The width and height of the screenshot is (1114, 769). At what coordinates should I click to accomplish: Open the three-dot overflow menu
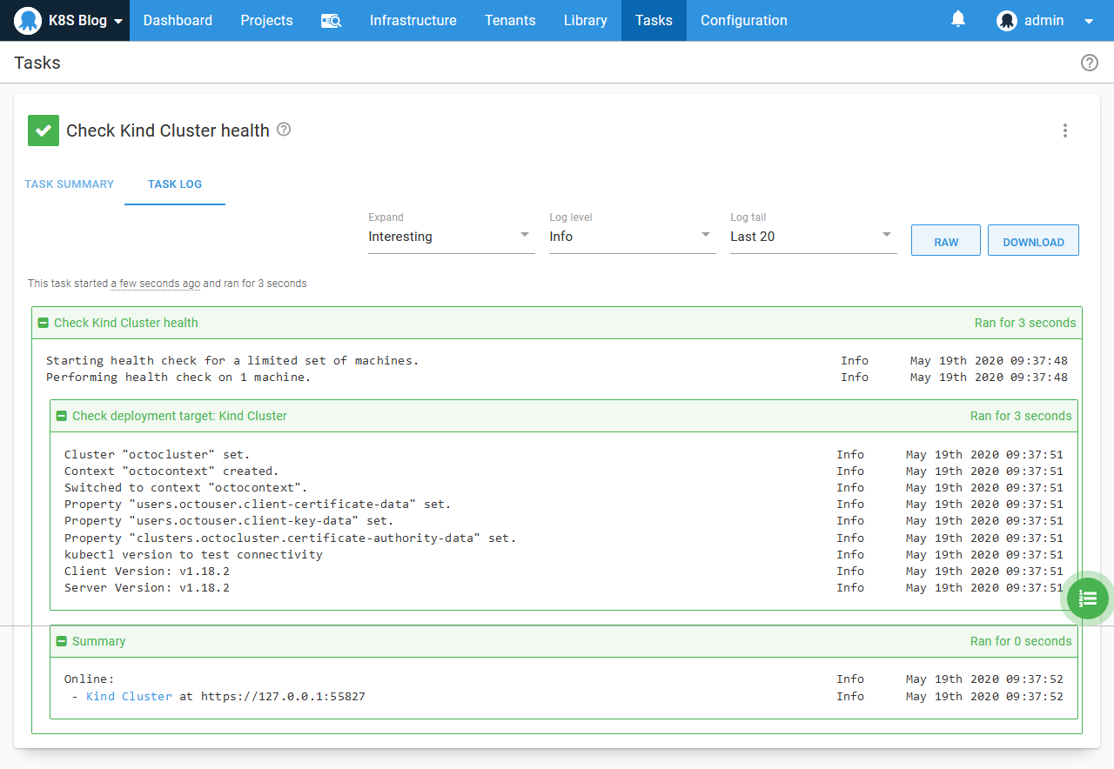click(x=1064, y=130)
